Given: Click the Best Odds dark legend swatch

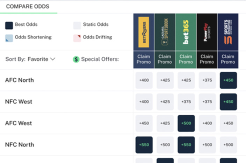Looking at the screenshot, I should pyautogui.click(x=9, y=26).
